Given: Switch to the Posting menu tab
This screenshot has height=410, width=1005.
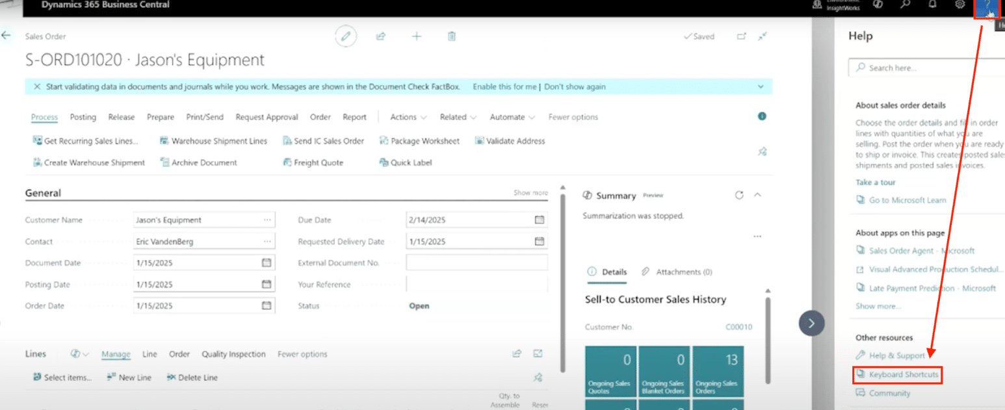Looking at the screenshot, I should click(x=83, y=117).
